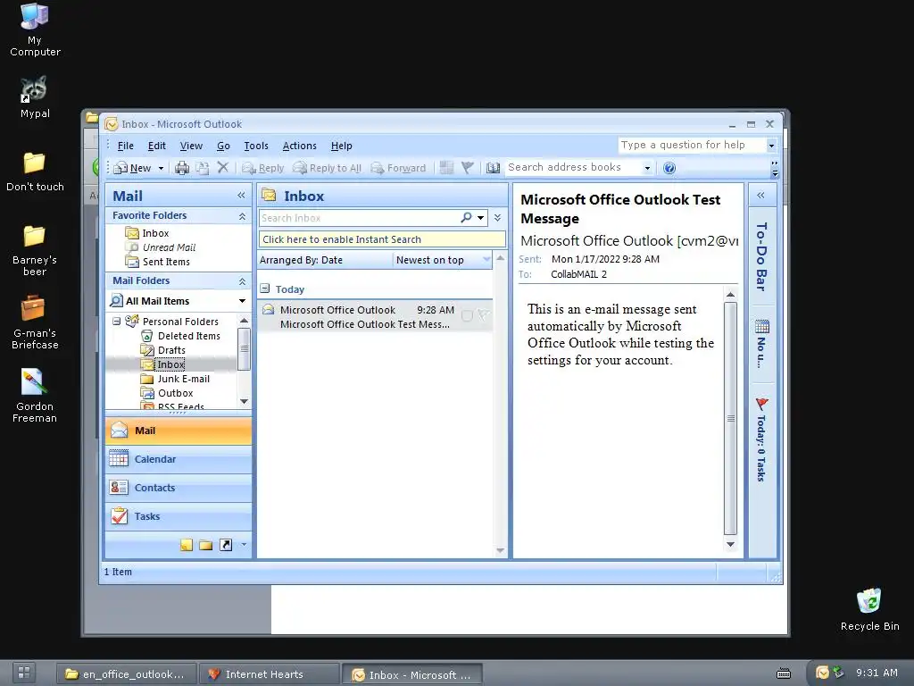Open the Help menu
The width and height of the screenshot is (914, 686).
pyautogui.click(x=342, y=146)
